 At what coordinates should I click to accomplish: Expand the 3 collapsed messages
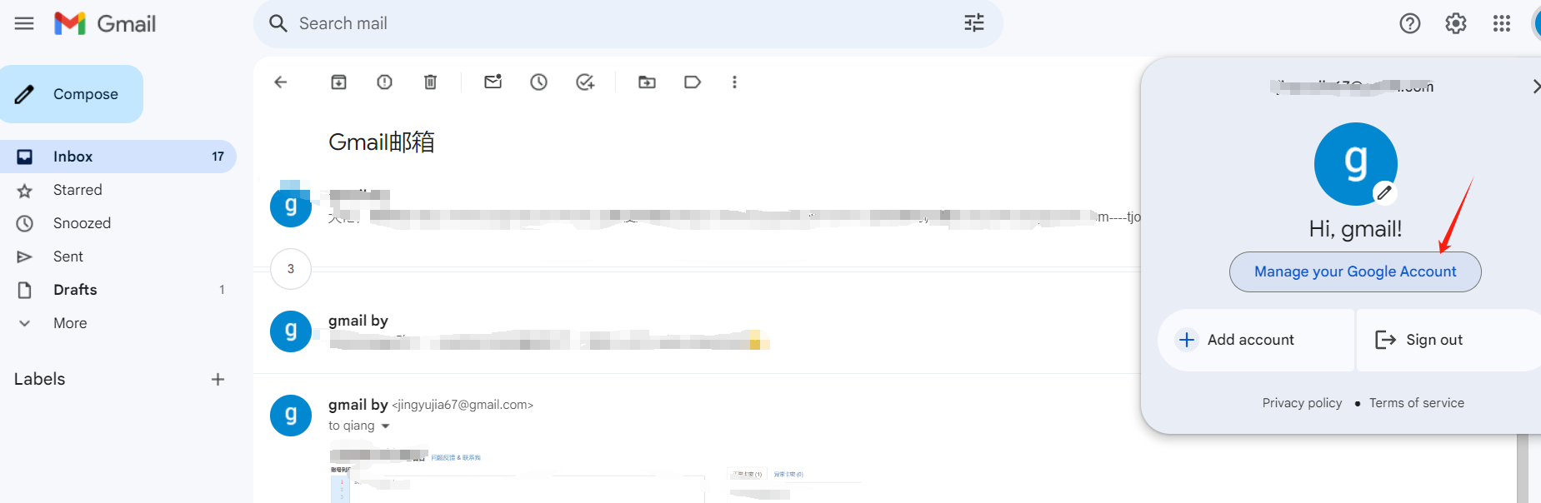pos(291,269)
